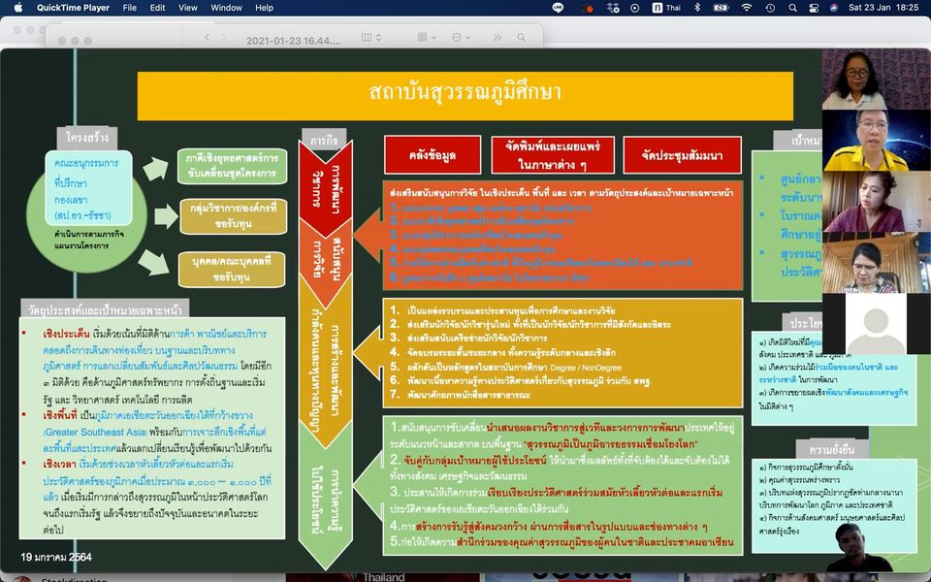931x582 pixels.
Task: Open the Wi-Fi status menu
Action: pos(746,8)
